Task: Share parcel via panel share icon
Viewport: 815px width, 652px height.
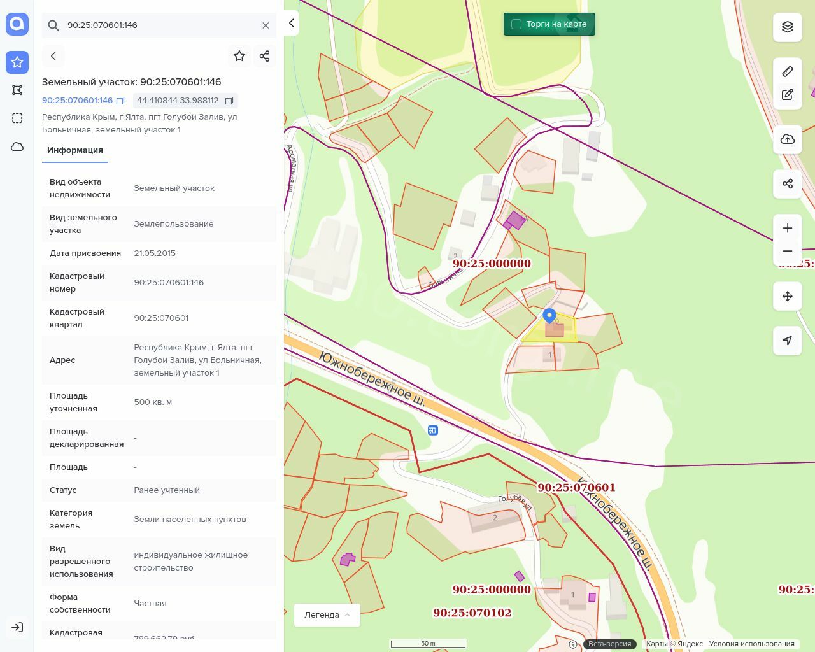Action: (265, 56)
